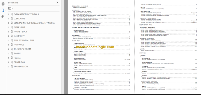This screenshot has width=201, height=95.
Task: Expand the ENGINE bookmark chevron
Action: coord(9,53)
